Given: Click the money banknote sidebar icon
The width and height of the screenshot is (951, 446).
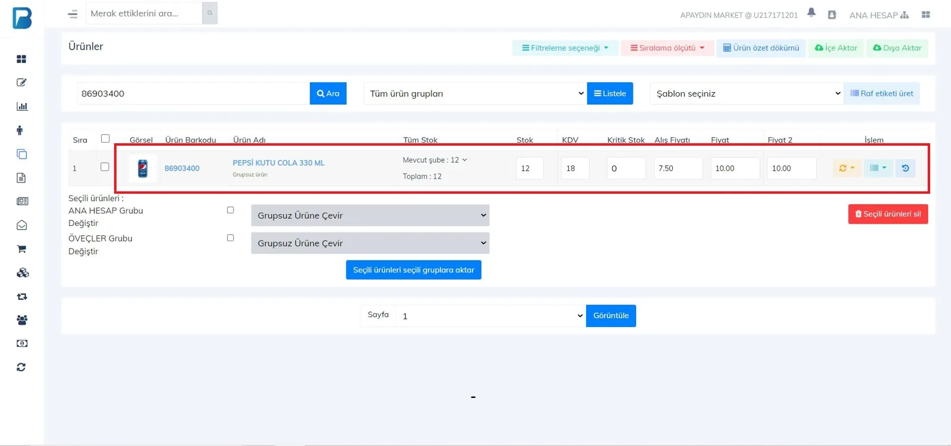Looking at the screenshot, I should click(x=22, y=344).
